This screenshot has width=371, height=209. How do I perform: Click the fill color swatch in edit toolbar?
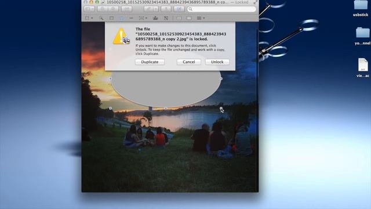point(189,18)
